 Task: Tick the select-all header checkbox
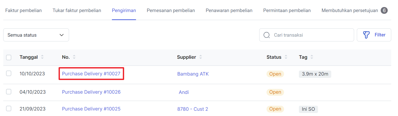click(9, 57)
